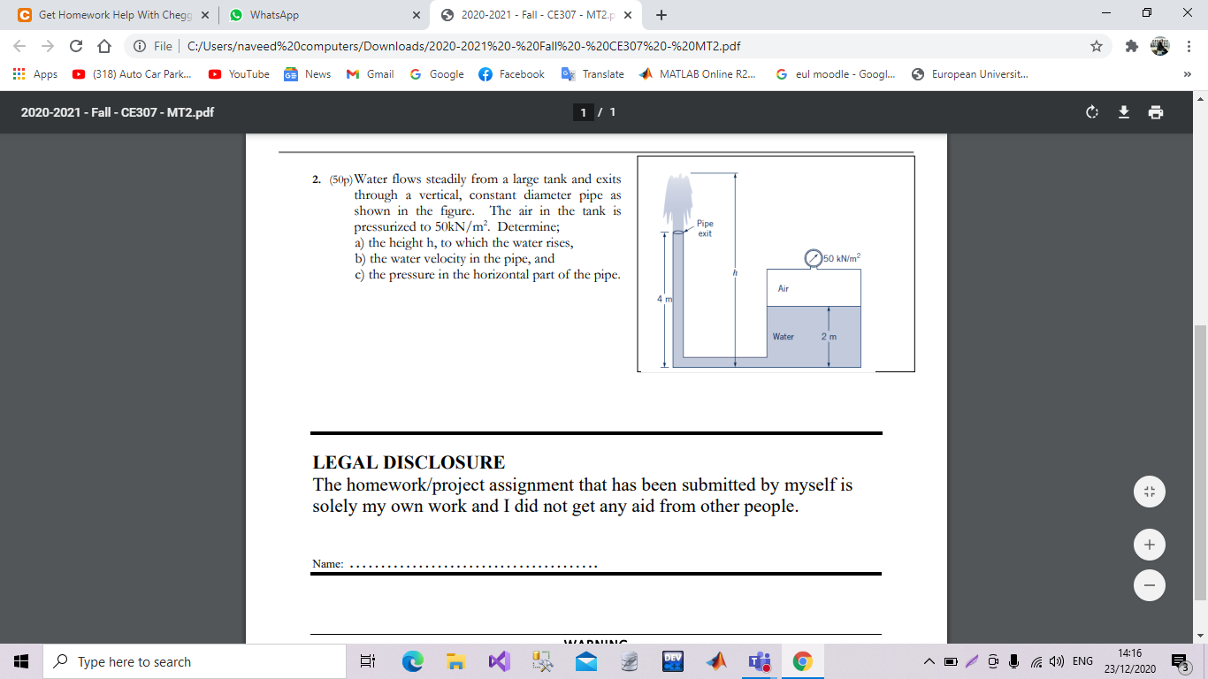Open the Apps bookmark shortcut

point(35,74)
